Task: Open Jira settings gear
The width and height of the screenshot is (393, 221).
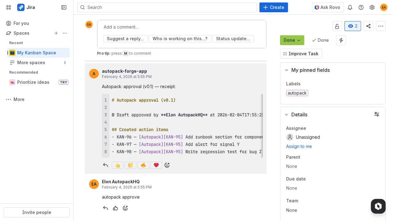Action: pos(372,7)
